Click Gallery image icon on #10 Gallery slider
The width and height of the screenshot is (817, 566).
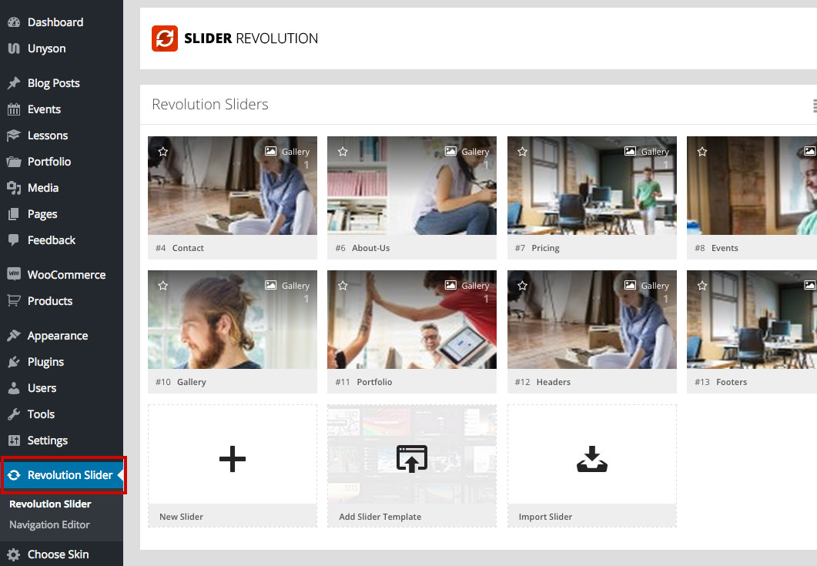coord(270,285)
